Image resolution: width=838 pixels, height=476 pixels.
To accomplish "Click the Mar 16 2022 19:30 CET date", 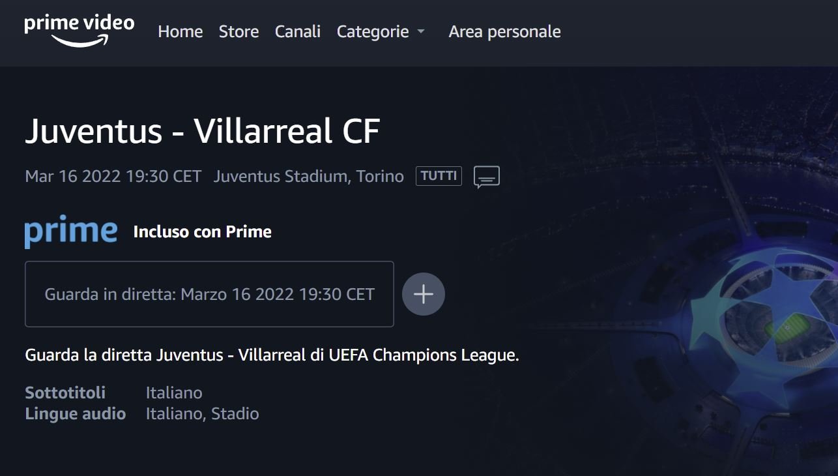I will [113, 176].
